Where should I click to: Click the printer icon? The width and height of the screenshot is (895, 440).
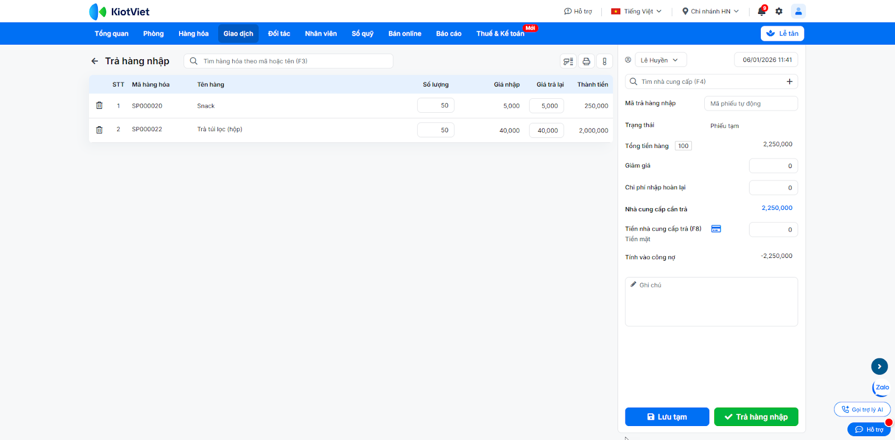[x=586, y=61]
